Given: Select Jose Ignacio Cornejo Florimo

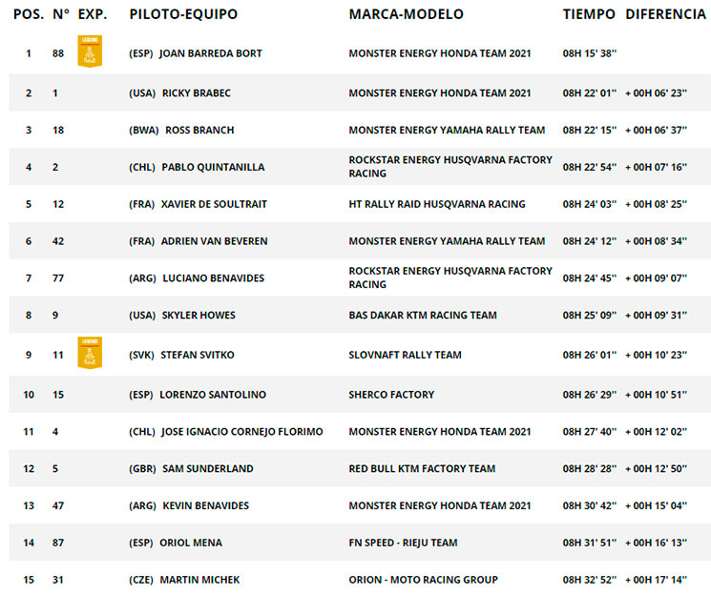Looking at the screenshot, I should pos(242,432).
